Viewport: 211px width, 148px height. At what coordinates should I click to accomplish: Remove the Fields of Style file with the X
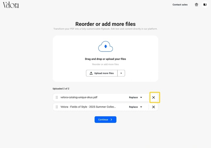tap(154, 107)
